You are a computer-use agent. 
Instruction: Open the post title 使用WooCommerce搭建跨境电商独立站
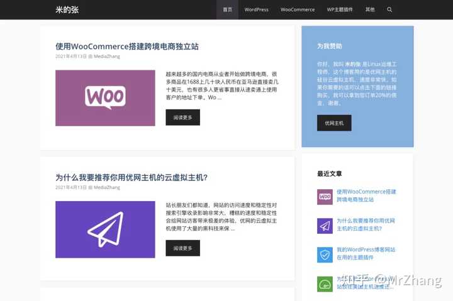(x=127, y=47)
